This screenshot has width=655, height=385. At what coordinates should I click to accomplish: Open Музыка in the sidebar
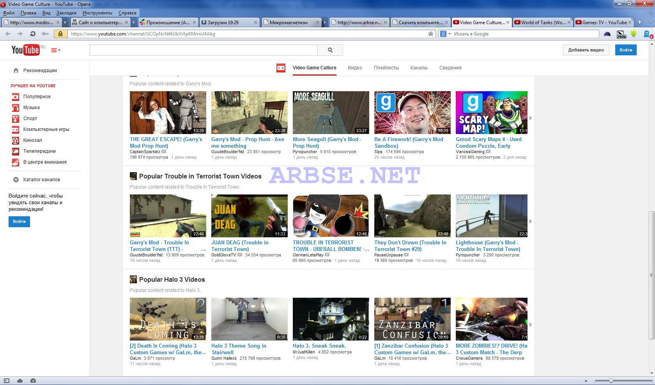point(31,108)
